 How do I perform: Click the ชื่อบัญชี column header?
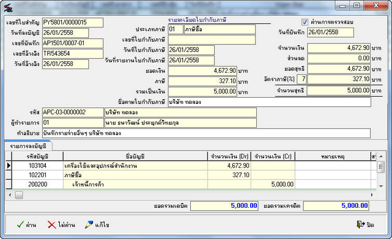(135, 156)
